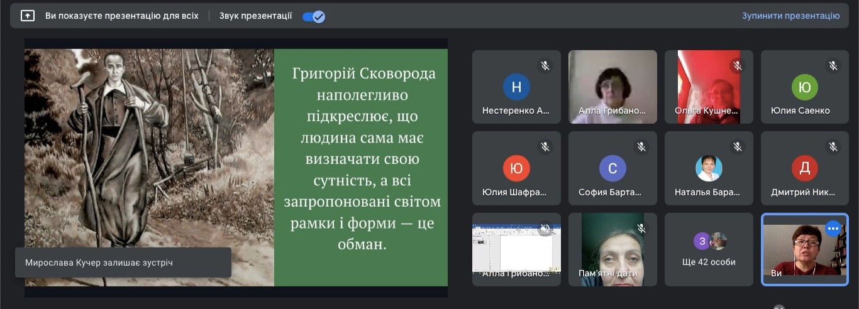Click Наталья Бара profile photo avatar
Image resolution: width=859 pixels, height=309 pixels.
coord(709,168)
